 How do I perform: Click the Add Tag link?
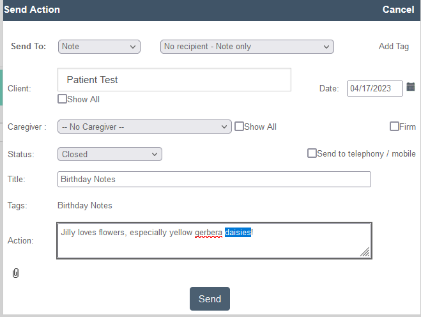394,46
